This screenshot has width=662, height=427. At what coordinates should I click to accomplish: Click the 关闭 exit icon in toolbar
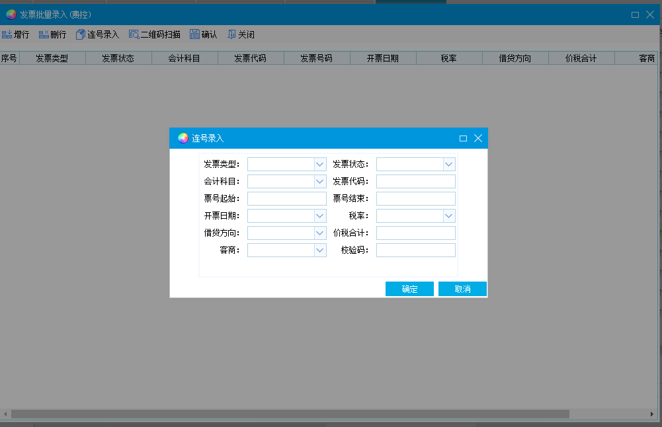point(231,34)
